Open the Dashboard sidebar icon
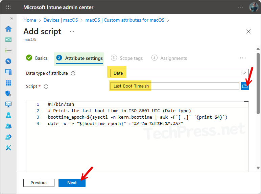The width and height of the screenshot is (261, 194). point(8,40)
